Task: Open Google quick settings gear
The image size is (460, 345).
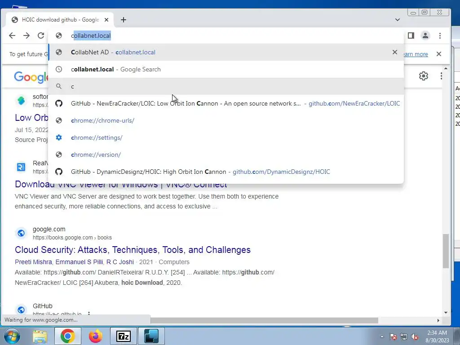Action: point(423,76)
